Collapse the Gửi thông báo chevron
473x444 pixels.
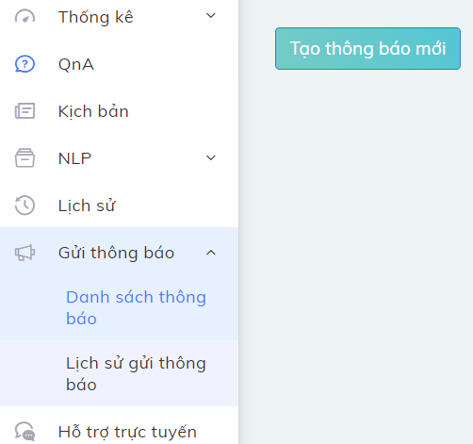[211, 253]
